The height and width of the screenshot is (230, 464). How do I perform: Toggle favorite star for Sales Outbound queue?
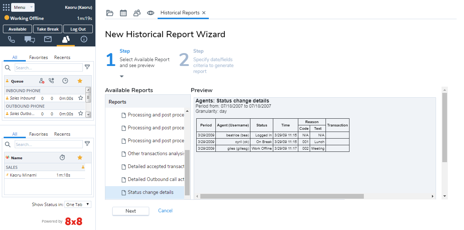[80, 114]
